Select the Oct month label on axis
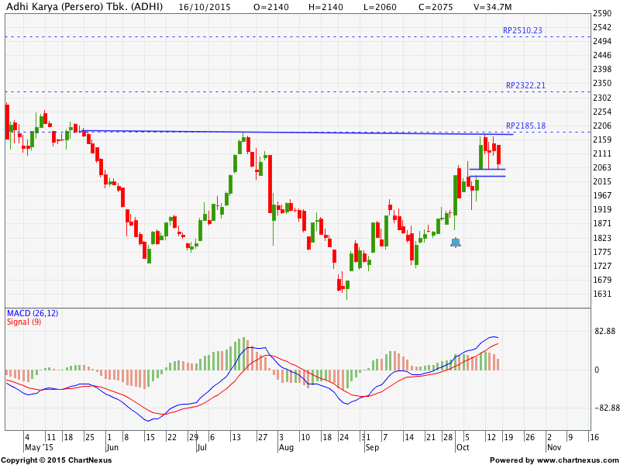This screenshot has height=465, width=620. (463, 447)
